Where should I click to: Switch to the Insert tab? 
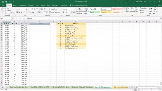pyautogui.click(x=15, y=5)
